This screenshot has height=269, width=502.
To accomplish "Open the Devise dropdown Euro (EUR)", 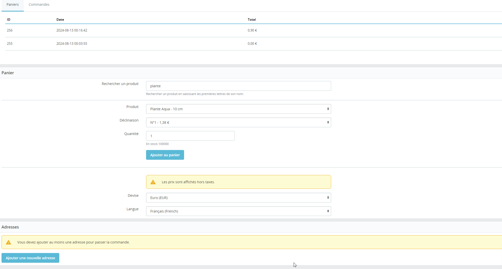I will click(238, 198).
